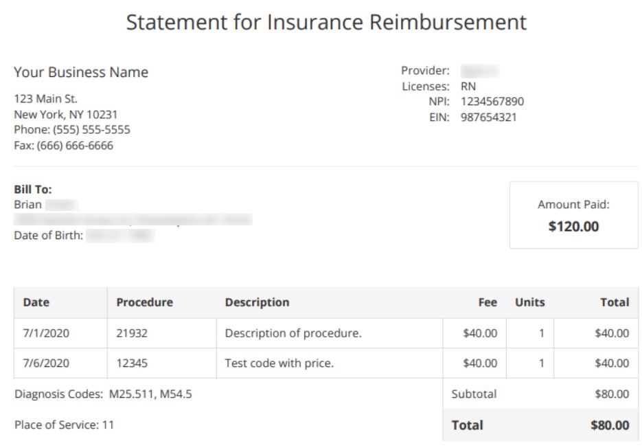Click the Procedure column header
The image size is (642, 448).
coord(144,302)
